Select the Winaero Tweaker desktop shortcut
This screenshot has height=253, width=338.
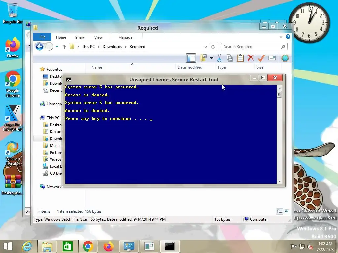click(x=13, y=154)
